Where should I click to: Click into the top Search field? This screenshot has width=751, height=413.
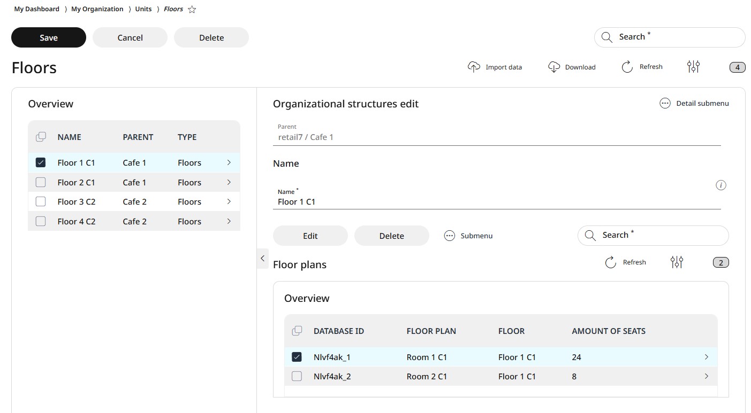pyautogui.click(x=670, y=37)
